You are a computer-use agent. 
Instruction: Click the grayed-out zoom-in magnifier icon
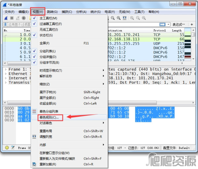[x=132, y=18]
